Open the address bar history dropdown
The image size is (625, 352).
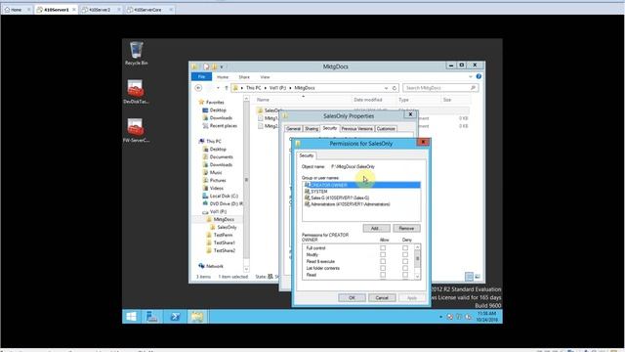tap(386, 88)
